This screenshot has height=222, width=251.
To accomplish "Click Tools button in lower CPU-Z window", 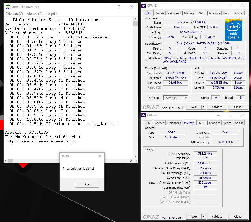I will pyautogui.click(x=194, y=217).
